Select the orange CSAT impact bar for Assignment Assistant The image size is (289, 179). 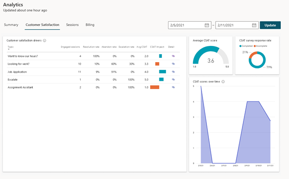(x=155, y=87)
